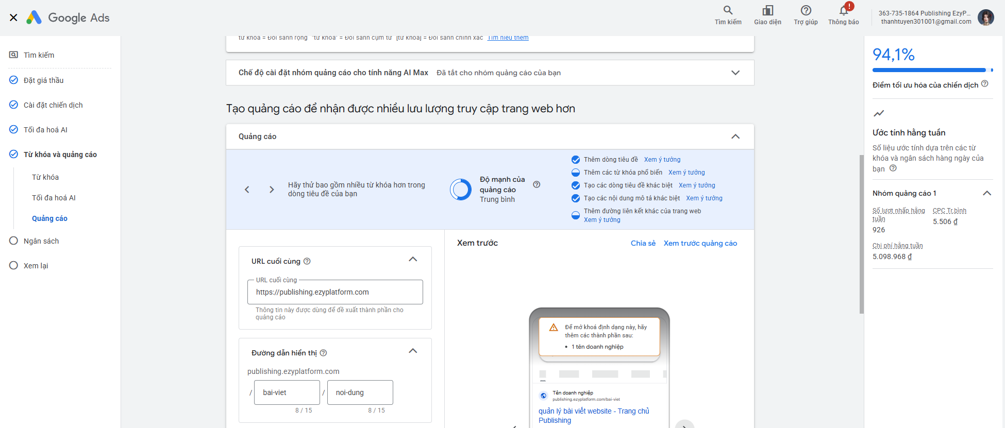Screen dimensions: 1005x428
Task: Click the Thêm đường liên kết khác của trang web indicator
Action: coord(576,215)
